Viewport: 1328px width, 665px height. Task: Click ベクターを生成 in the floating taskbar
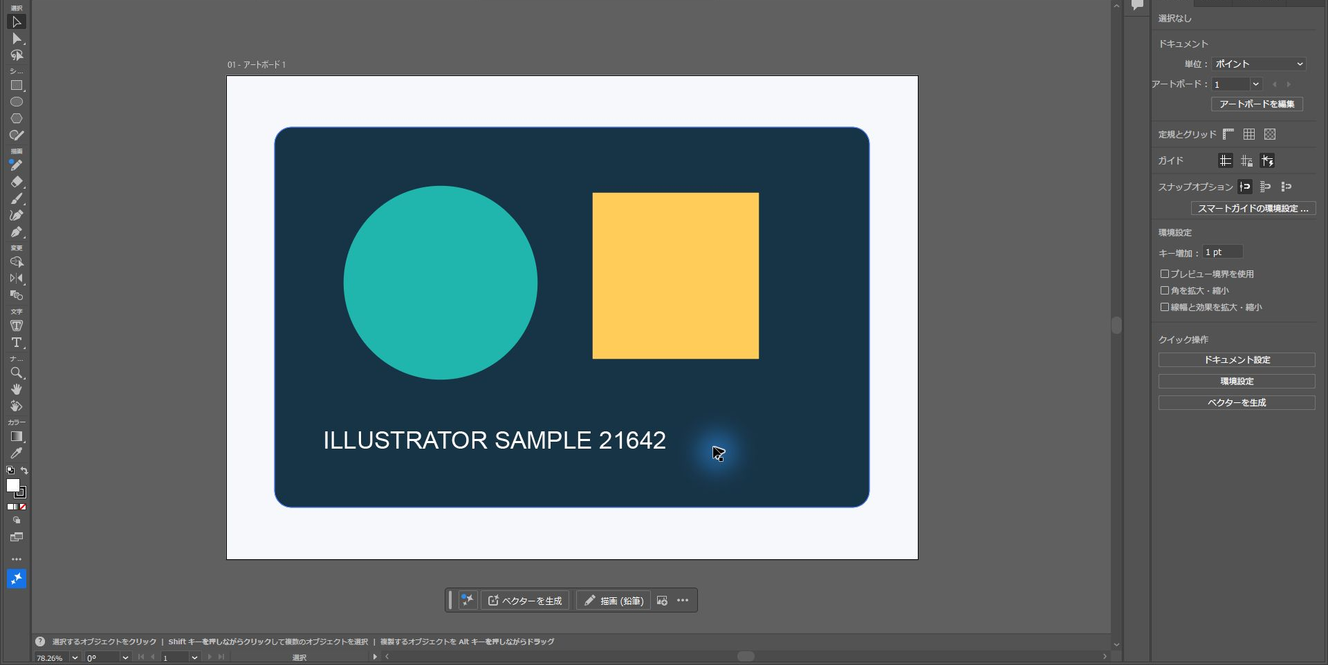click(x=525, y=601)
